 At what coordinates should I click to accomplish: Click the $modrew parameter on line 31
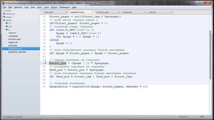pyautogui.click(x=132, y=87)
